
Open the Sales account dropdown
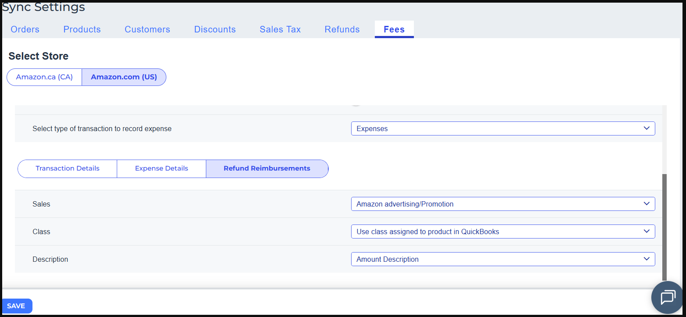point(503,204)
